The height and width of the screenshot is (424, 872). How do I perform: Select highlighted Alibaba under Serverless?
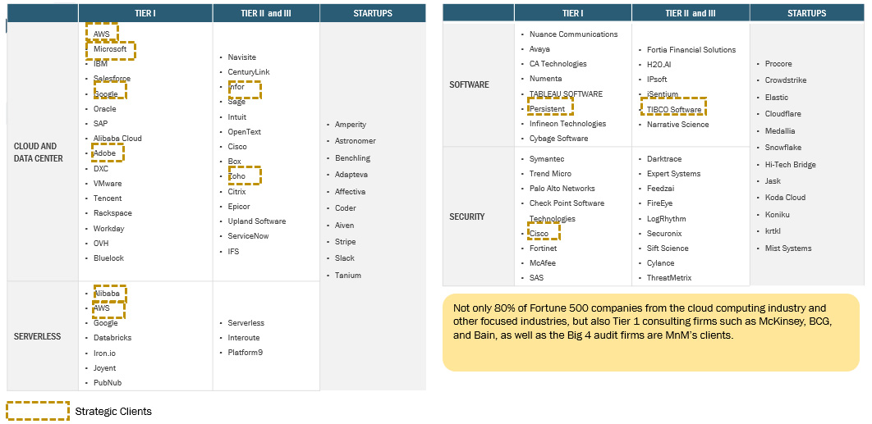[107, 294]
